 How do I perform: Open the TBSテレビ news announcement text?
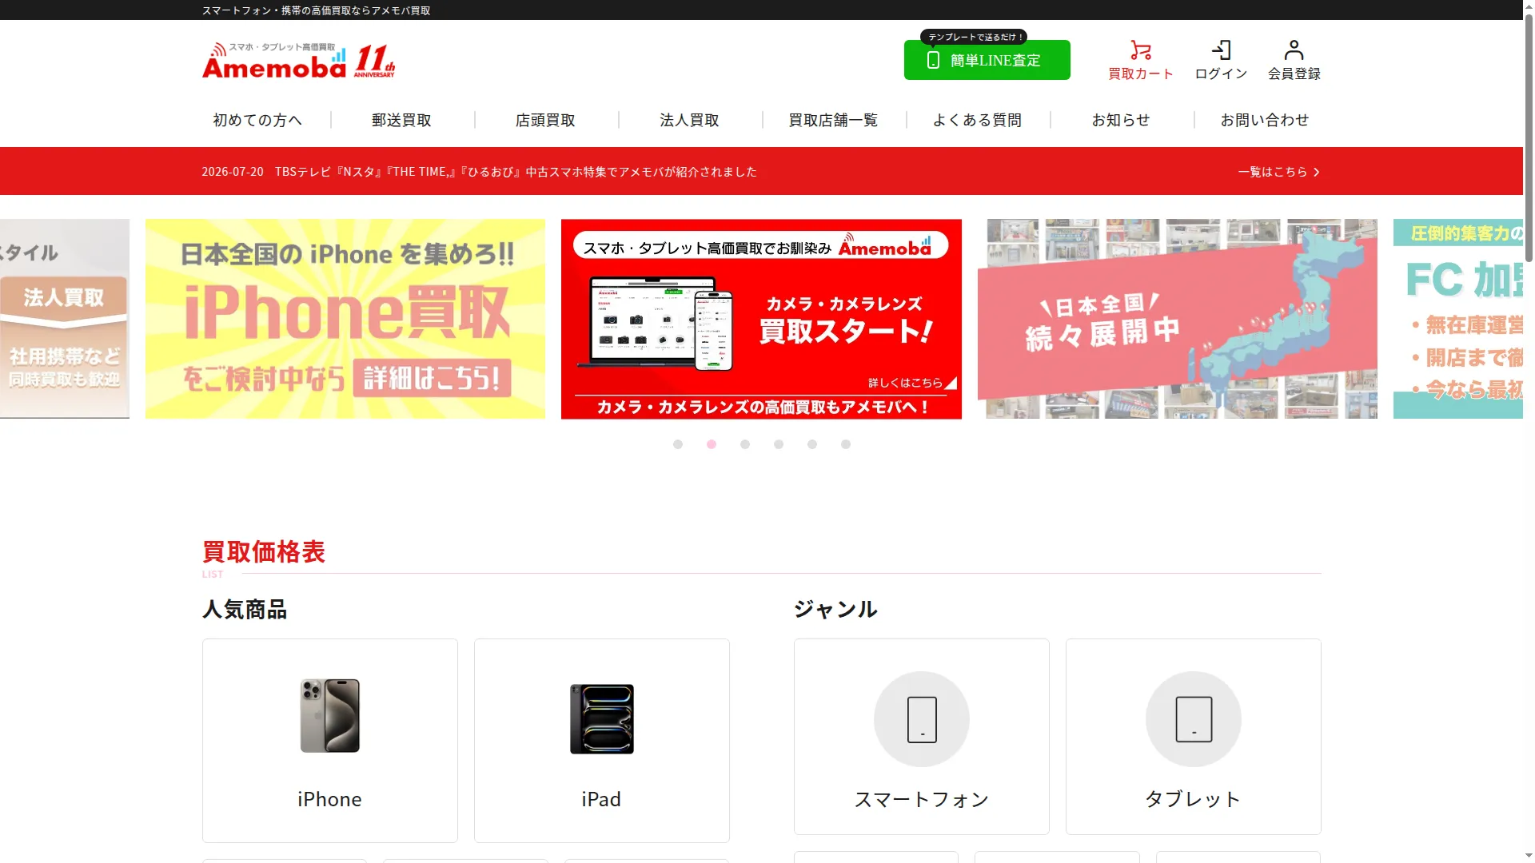click(516, 172)
